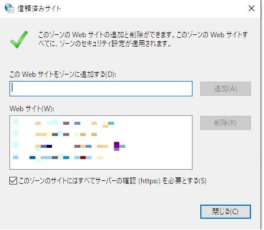This screenshot has width=264, height=230.
Task: Select the second blurred website entry
Action: [x=55, y=134]
